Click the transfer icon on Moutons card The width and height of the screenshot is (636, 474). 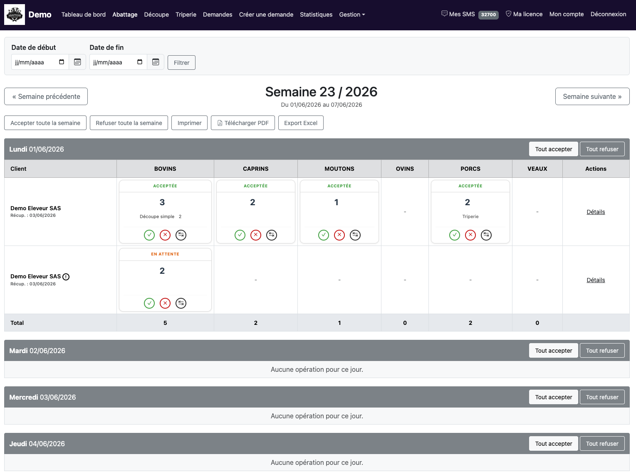point(355,235)
